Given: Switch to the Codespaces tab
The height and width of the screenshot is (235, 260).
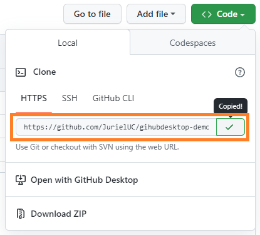Looking at the screenshot, I should pos(192,43).
